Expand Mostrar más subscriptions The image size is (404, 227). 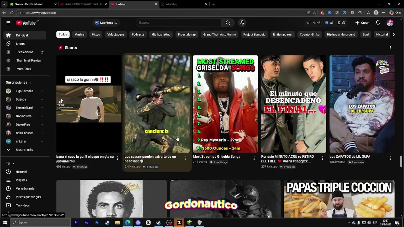tap(24, 150)
